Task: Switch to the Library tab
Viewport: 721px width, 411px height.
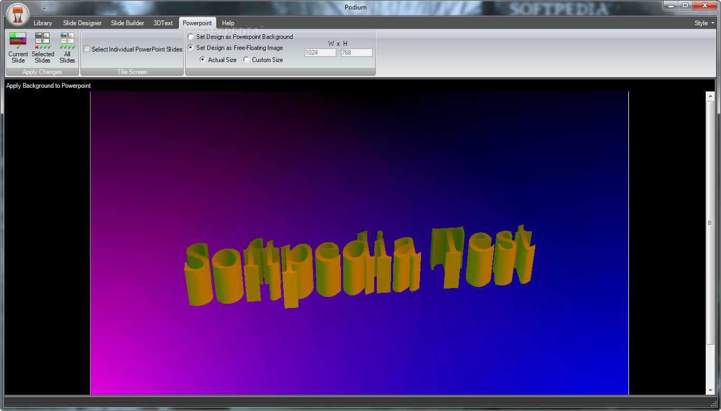Action: click(43, 23)
